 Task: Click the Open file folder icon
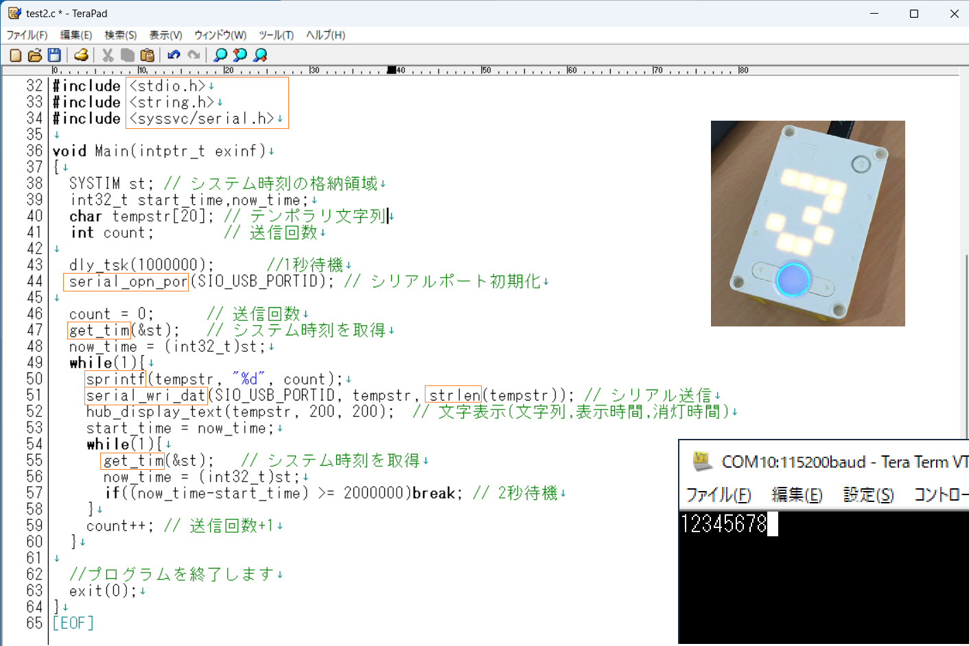pos(35,56)
